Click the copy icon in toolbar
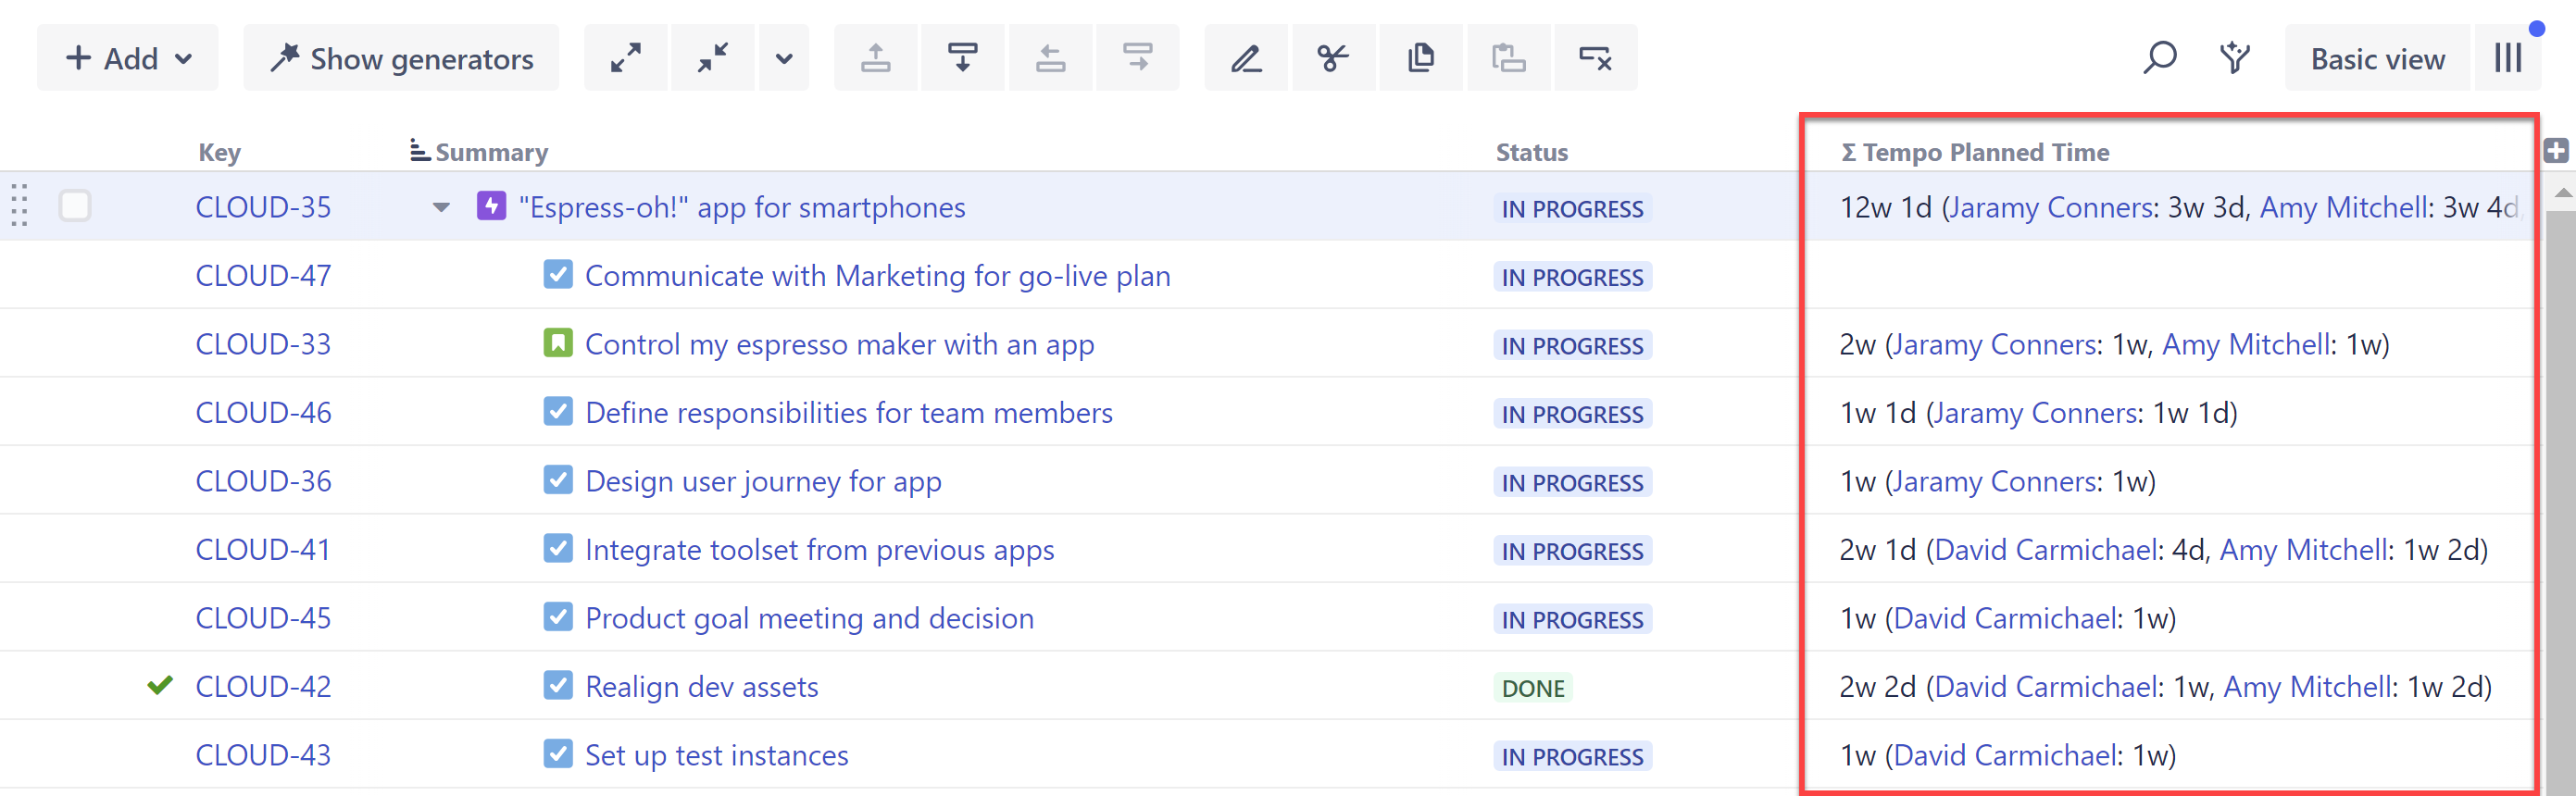The image size is (2576, 796). pos(1421,58)
